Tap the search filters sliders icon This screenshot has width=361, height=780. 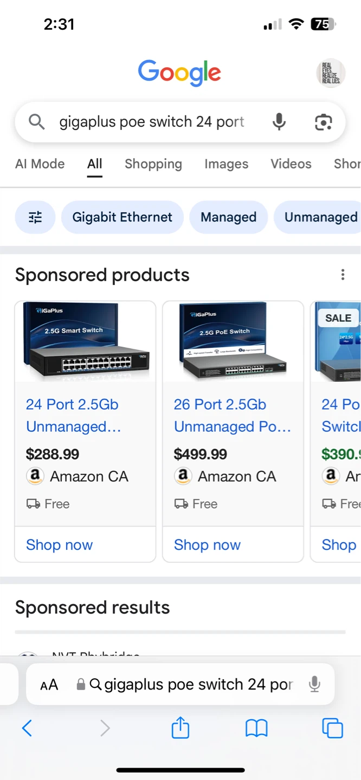coord(35,217)
